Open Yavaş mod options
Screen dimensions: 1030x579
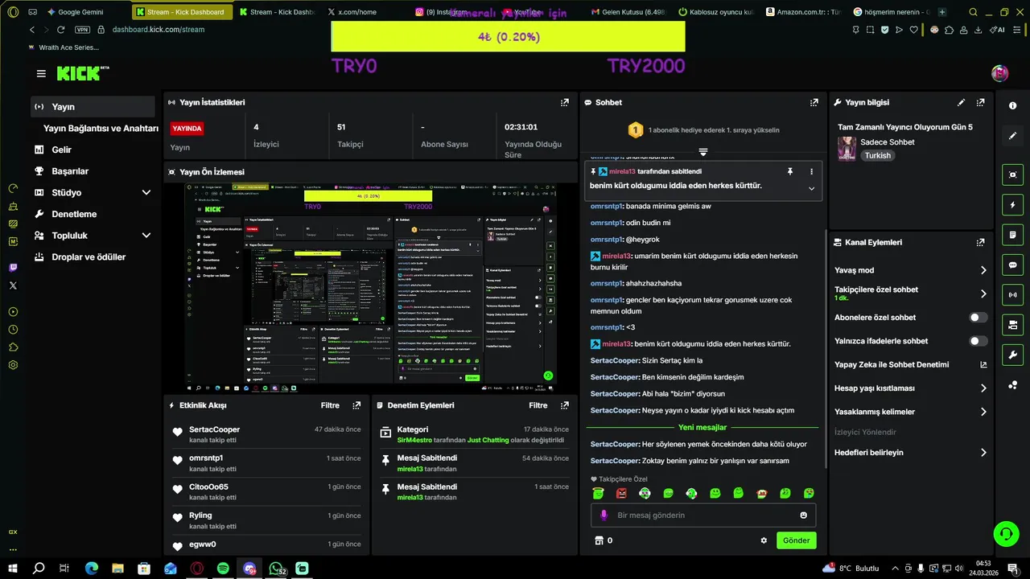tap(909, 270)
